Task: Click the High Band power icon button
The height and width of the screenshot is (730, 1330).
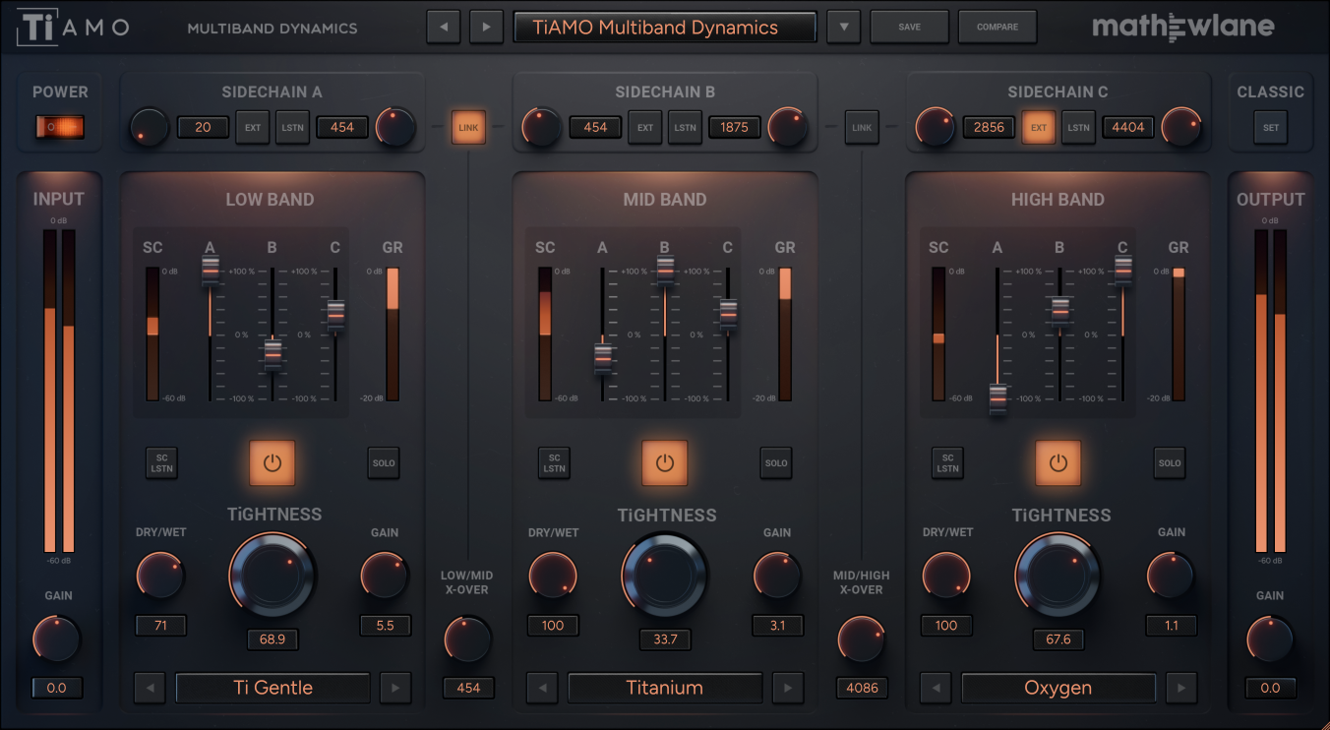Action: pos(1058,463)
